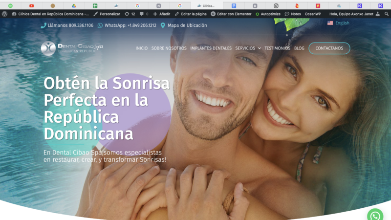Viewport: 391px width, 220px height.
Task: Open the Google Drive browser tab
Action: [x=74, y=5]
